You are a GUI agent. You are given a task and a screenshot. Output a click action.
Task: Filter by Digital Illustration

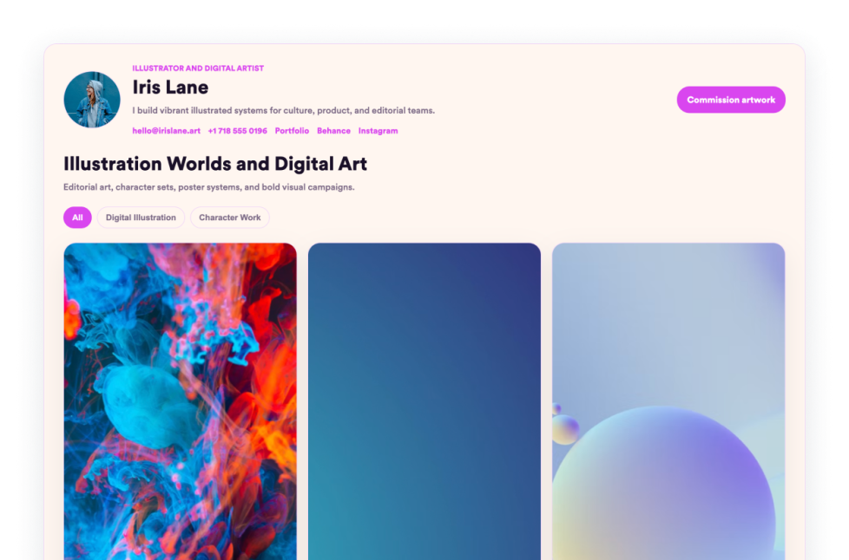tap(141, 218)
